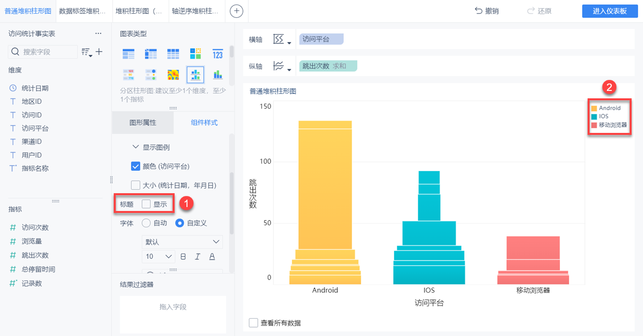This screenshot has width=643, height=336.
Task: Select the heat map chart type
Action: tap(173, 75)
